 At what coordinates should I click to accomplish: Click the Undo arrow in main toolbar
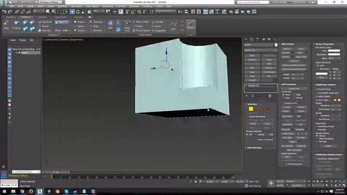(4, 12)
